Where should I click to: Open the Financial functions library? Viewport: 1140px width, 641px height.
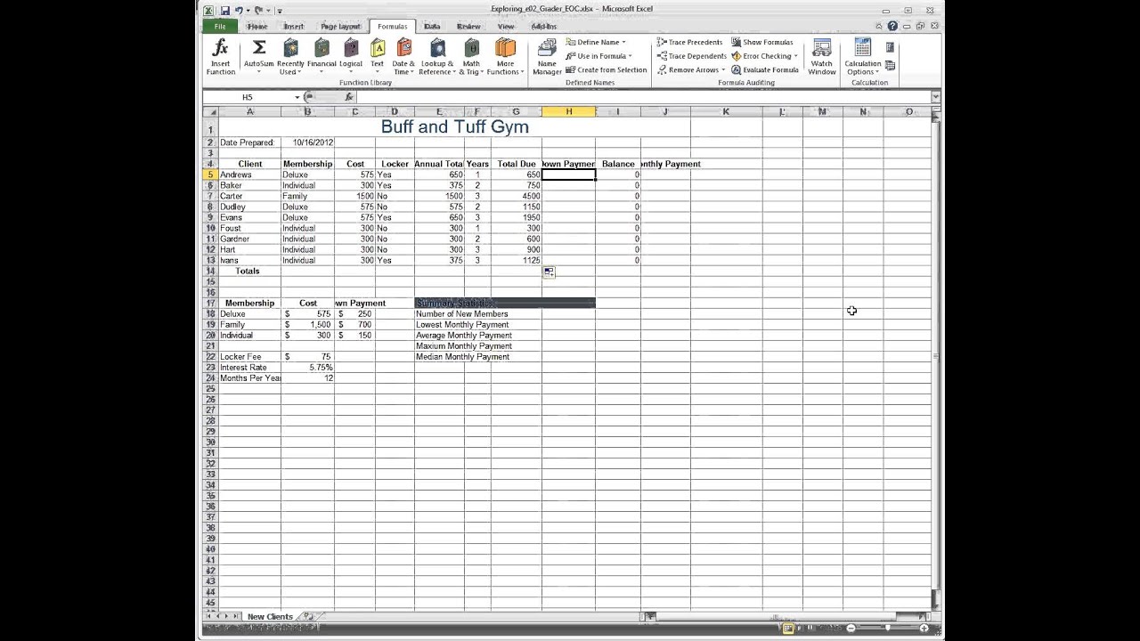[322, 57]
